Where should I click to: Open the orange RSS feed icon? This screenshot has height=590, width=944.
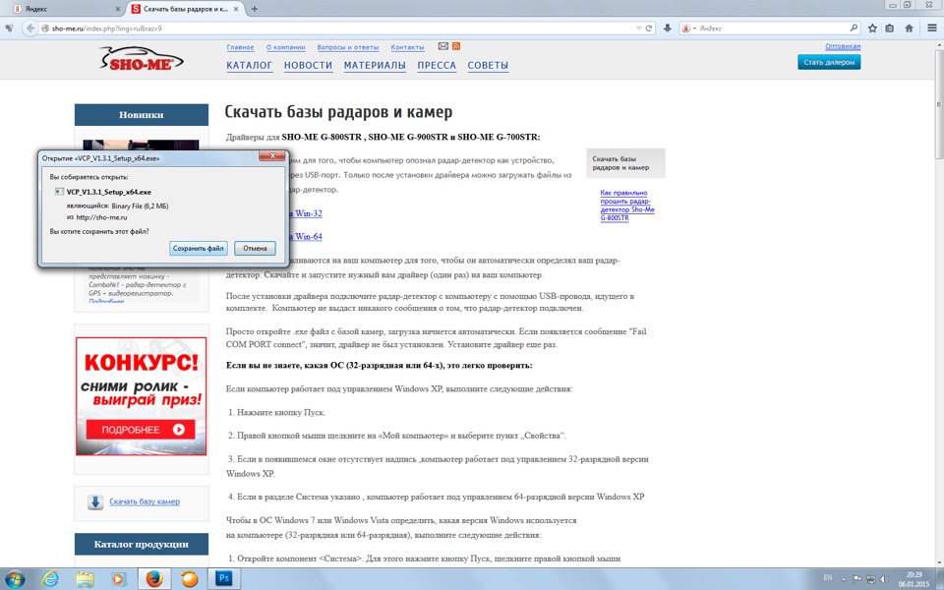click(456, 46)
